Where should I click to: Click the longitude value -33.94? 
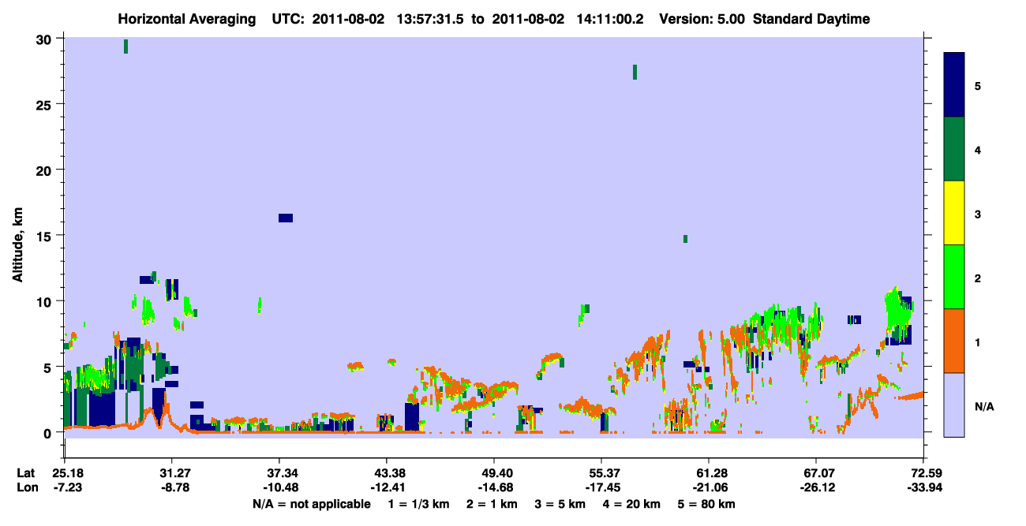click(x=923, y=488)
